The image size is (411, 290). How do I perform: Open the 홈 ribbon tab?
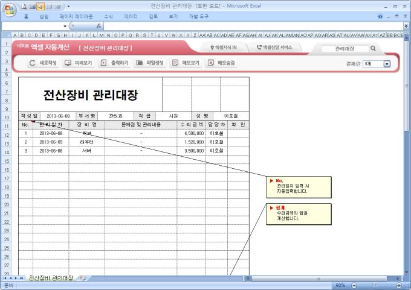point(26,16)
